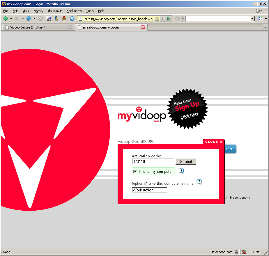This screenshot has height=256, width=269.
Task: Open the list-all-tabs dropdown arrow
Action: 265,27
